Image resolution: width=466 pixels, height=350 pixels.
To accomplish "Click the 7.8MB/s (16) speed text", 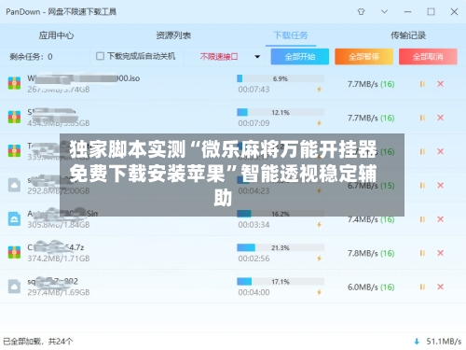I will point(371,253).
